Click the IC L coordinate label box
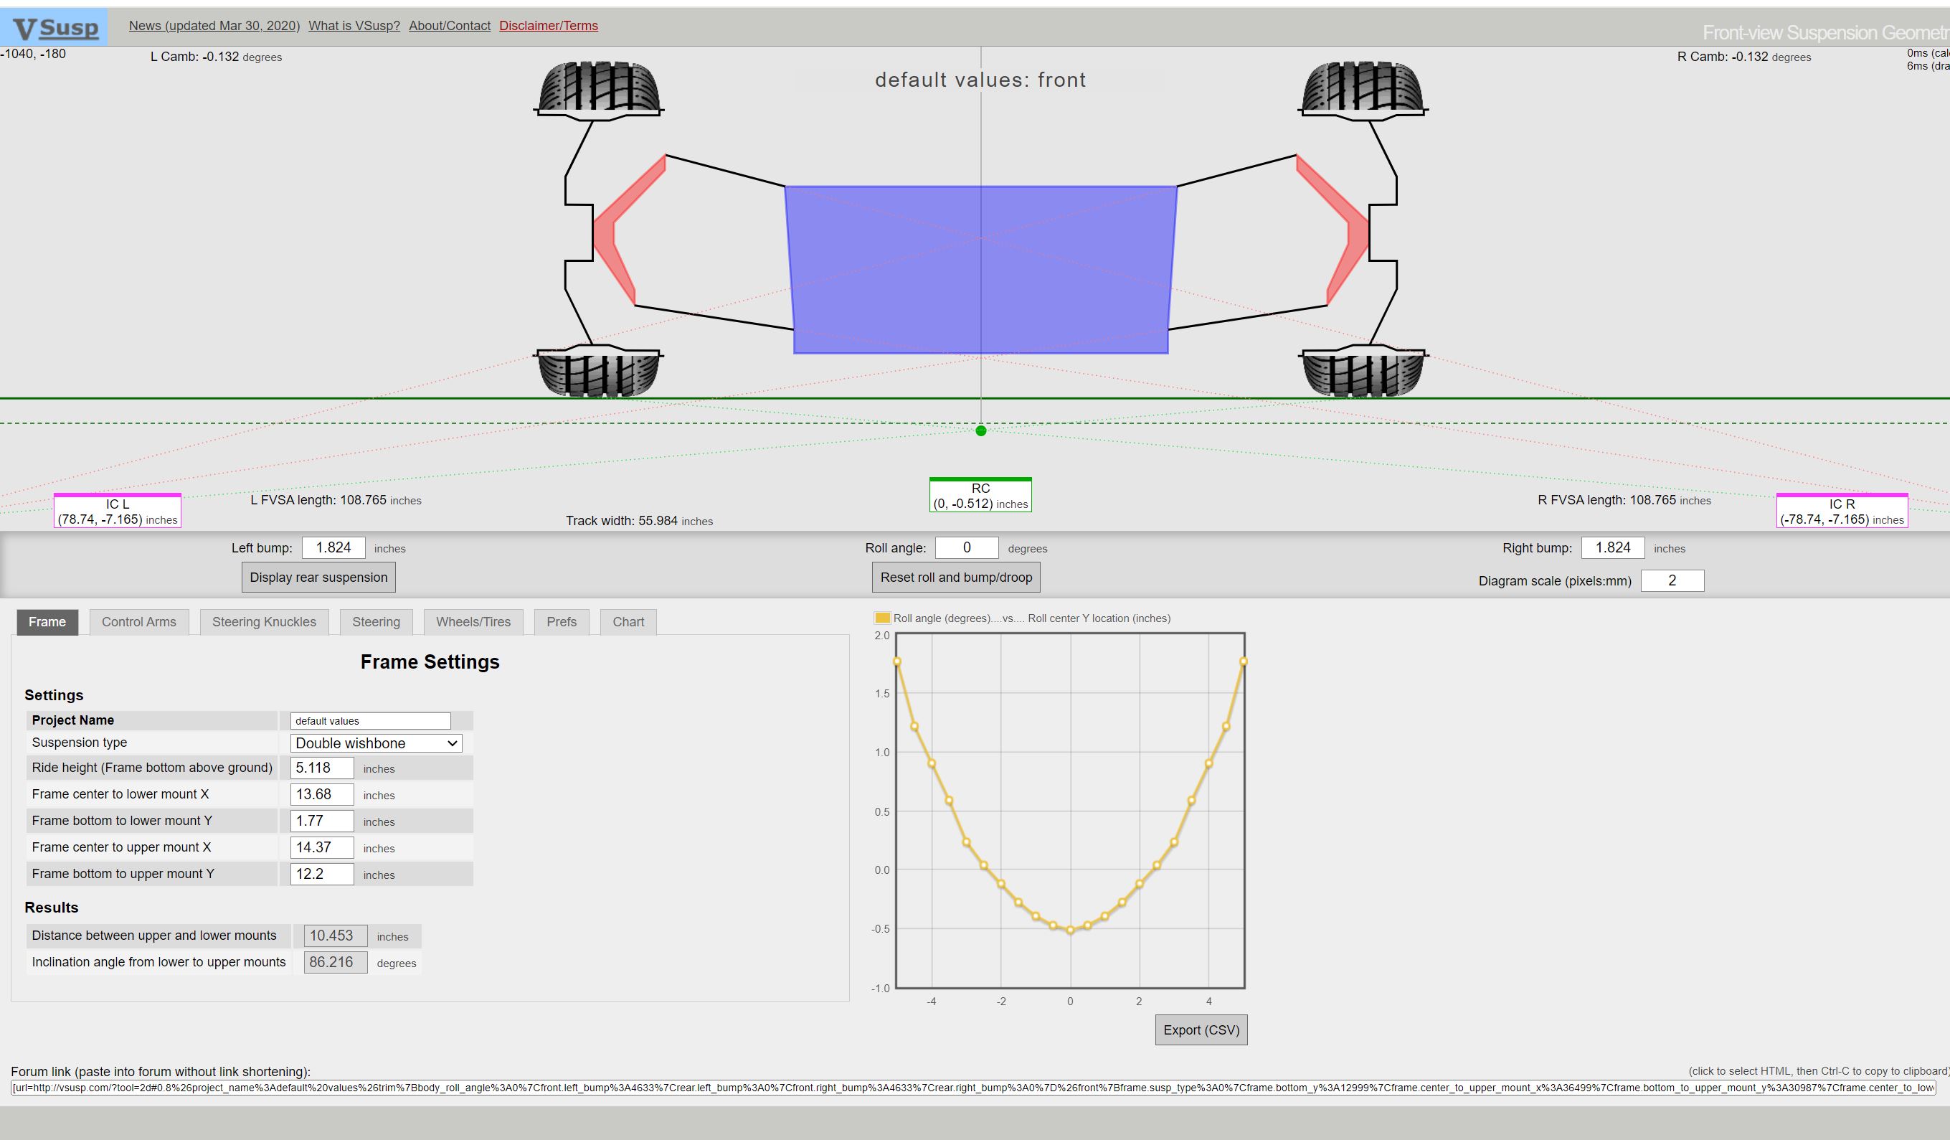This screenshot has width=1950, height=1140. point(118,512)
